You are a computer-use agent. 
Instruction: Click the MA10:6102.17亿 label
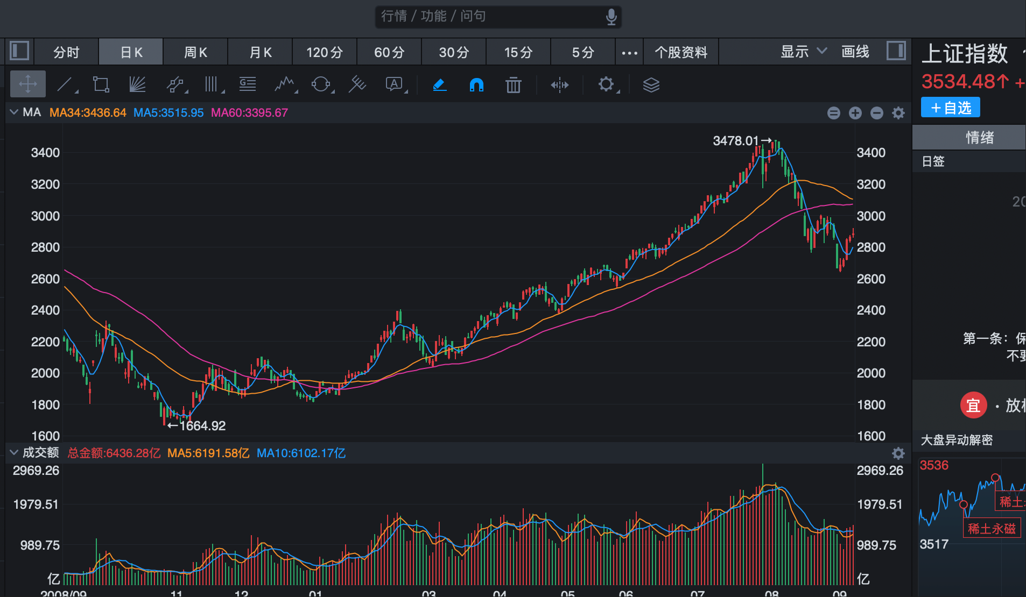point(301,453)
